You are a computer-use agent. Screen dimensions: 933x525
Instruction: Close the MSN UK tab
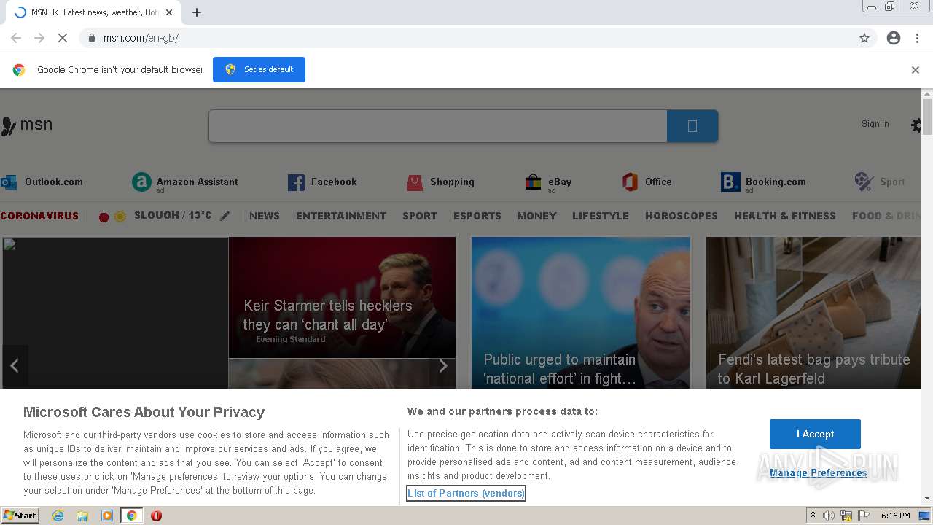tap(169, 12)
